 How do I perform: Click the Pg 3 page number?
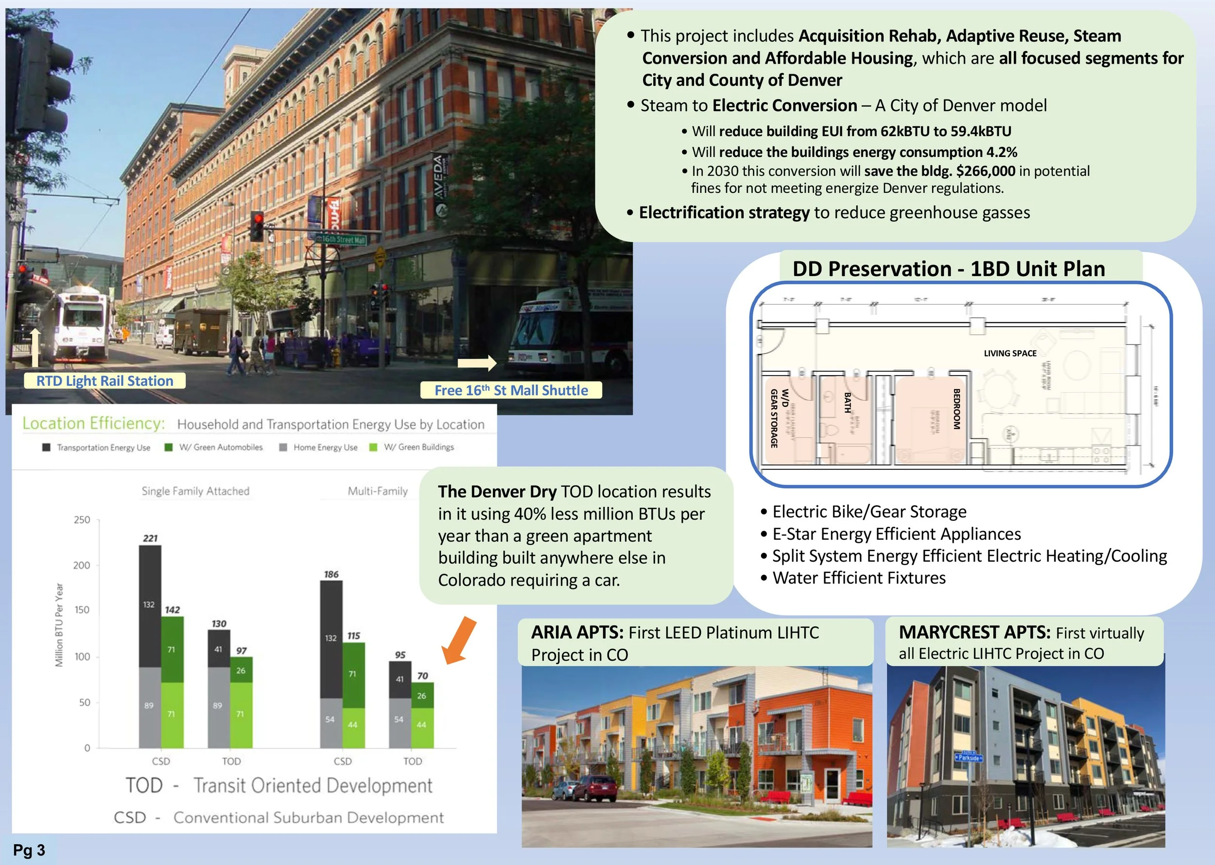[x=29, y=850]
